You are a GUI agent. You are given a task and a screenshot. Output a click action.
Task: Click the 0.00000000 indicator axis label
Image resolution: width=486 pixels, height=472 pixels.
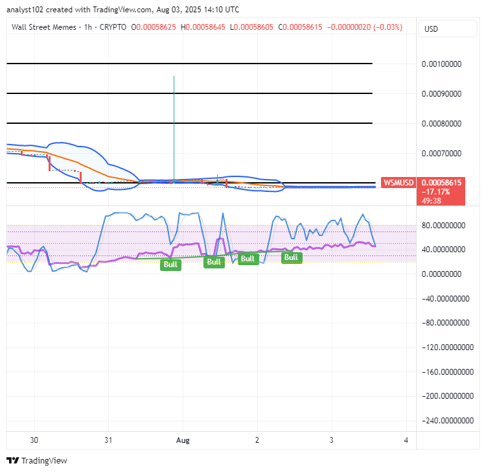pos(441,274)
